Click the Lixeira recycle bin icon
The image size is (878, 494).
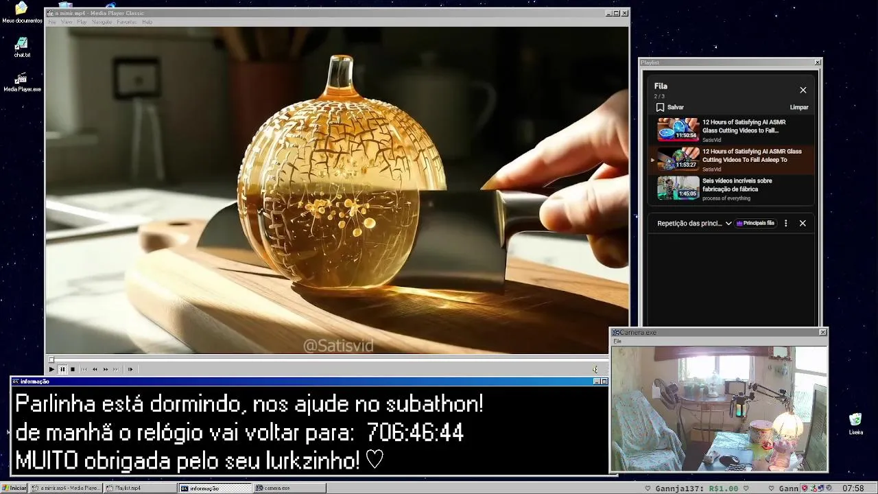pyautogui.click(x=855, y=424)
